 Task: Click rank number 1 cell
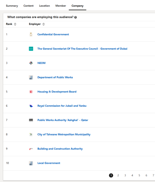point(7,34)
